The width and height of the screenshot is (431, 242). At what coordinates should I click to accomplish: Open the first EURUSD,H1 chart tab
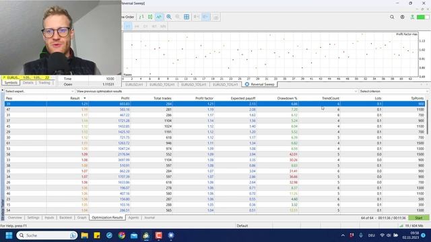tap(134, 85)
